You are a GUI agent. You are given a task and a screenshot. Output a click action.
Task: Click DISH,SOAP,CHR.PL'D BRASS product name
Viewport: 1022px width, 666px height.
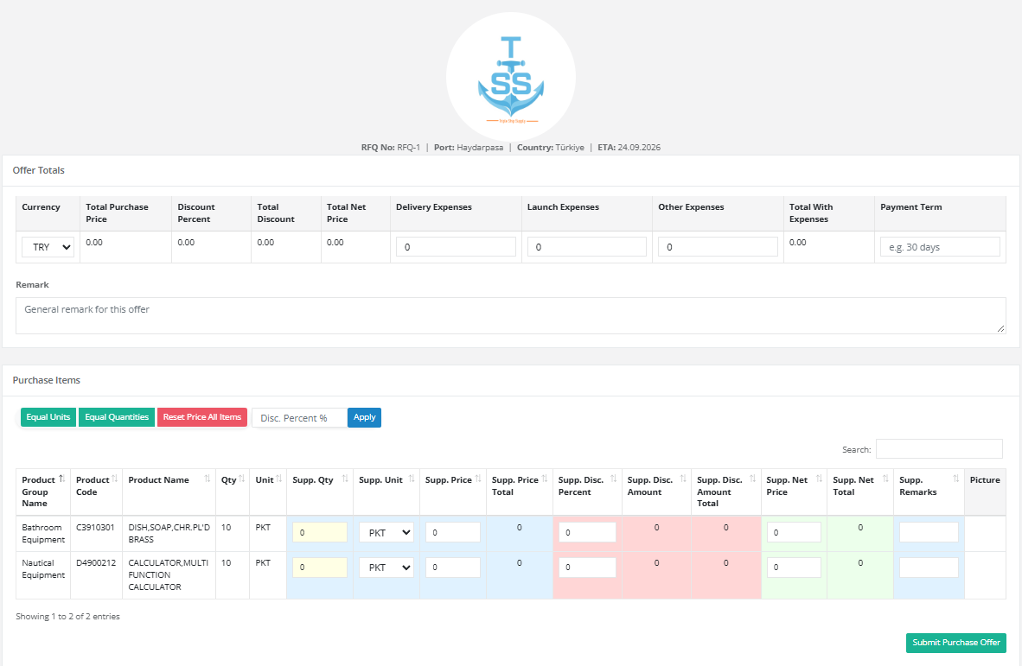169,533
